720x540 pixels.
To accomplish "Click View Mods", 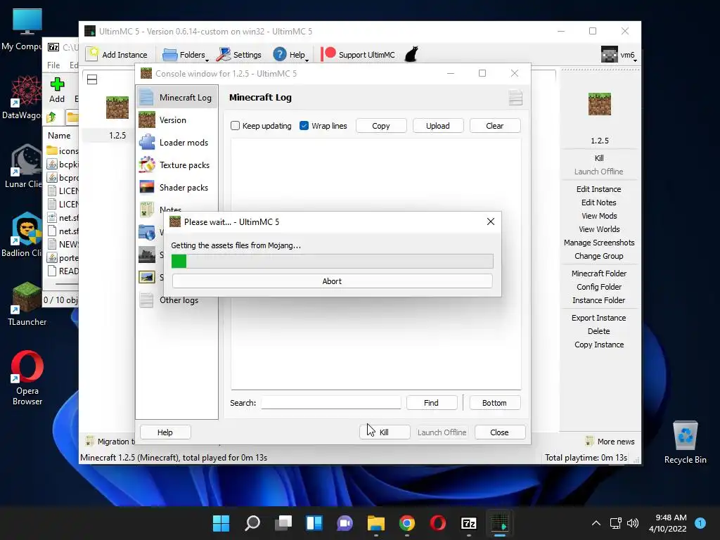I will pos(599,216).
